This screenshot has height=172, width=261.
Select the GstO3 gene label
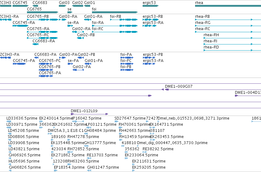pyautogui.click(x=64, y=3)
